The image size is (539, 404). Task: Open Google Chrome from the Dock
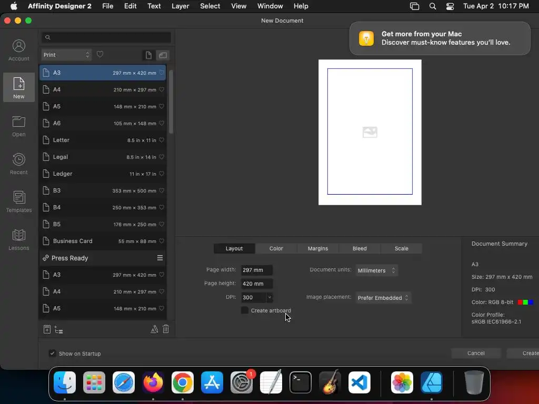tap(183, 382)
